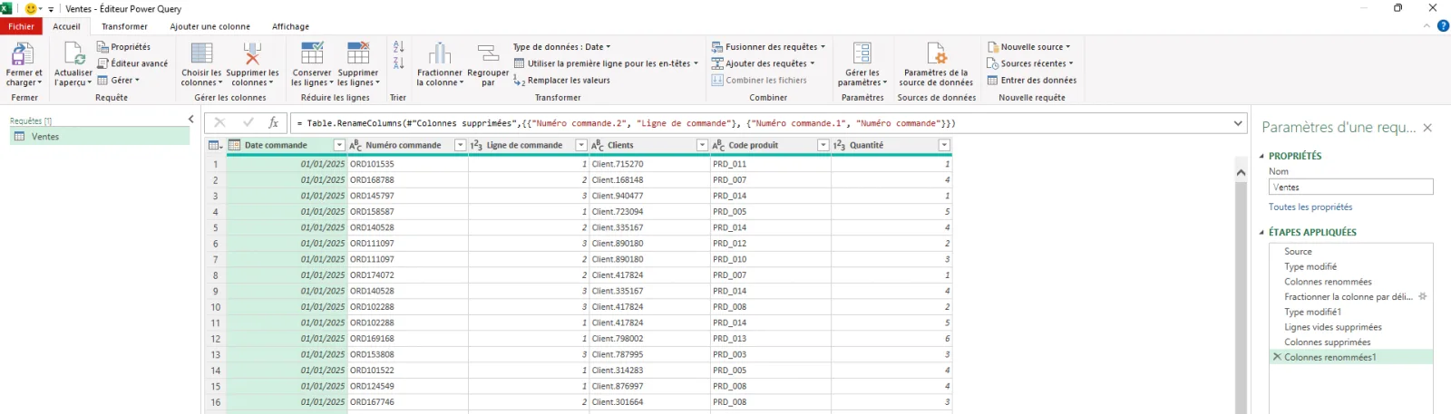Screen dimensions: 1451x414
Task: Open the table menu icon in grid corner
Action: tap(215, 145)
